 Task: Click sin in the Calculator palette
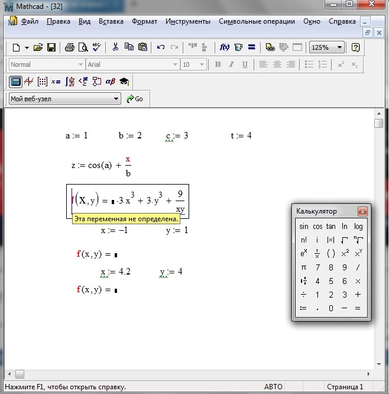pyautogui.click(x=304, y=227)
